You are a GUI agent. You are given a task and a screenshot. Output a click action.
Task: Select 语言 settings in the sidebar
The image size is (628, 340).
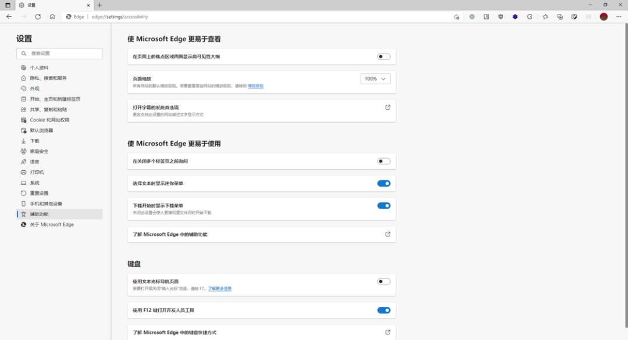[59, 162]
